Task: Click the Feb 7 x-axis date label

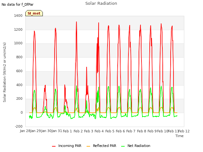Action: coord(131,131)
